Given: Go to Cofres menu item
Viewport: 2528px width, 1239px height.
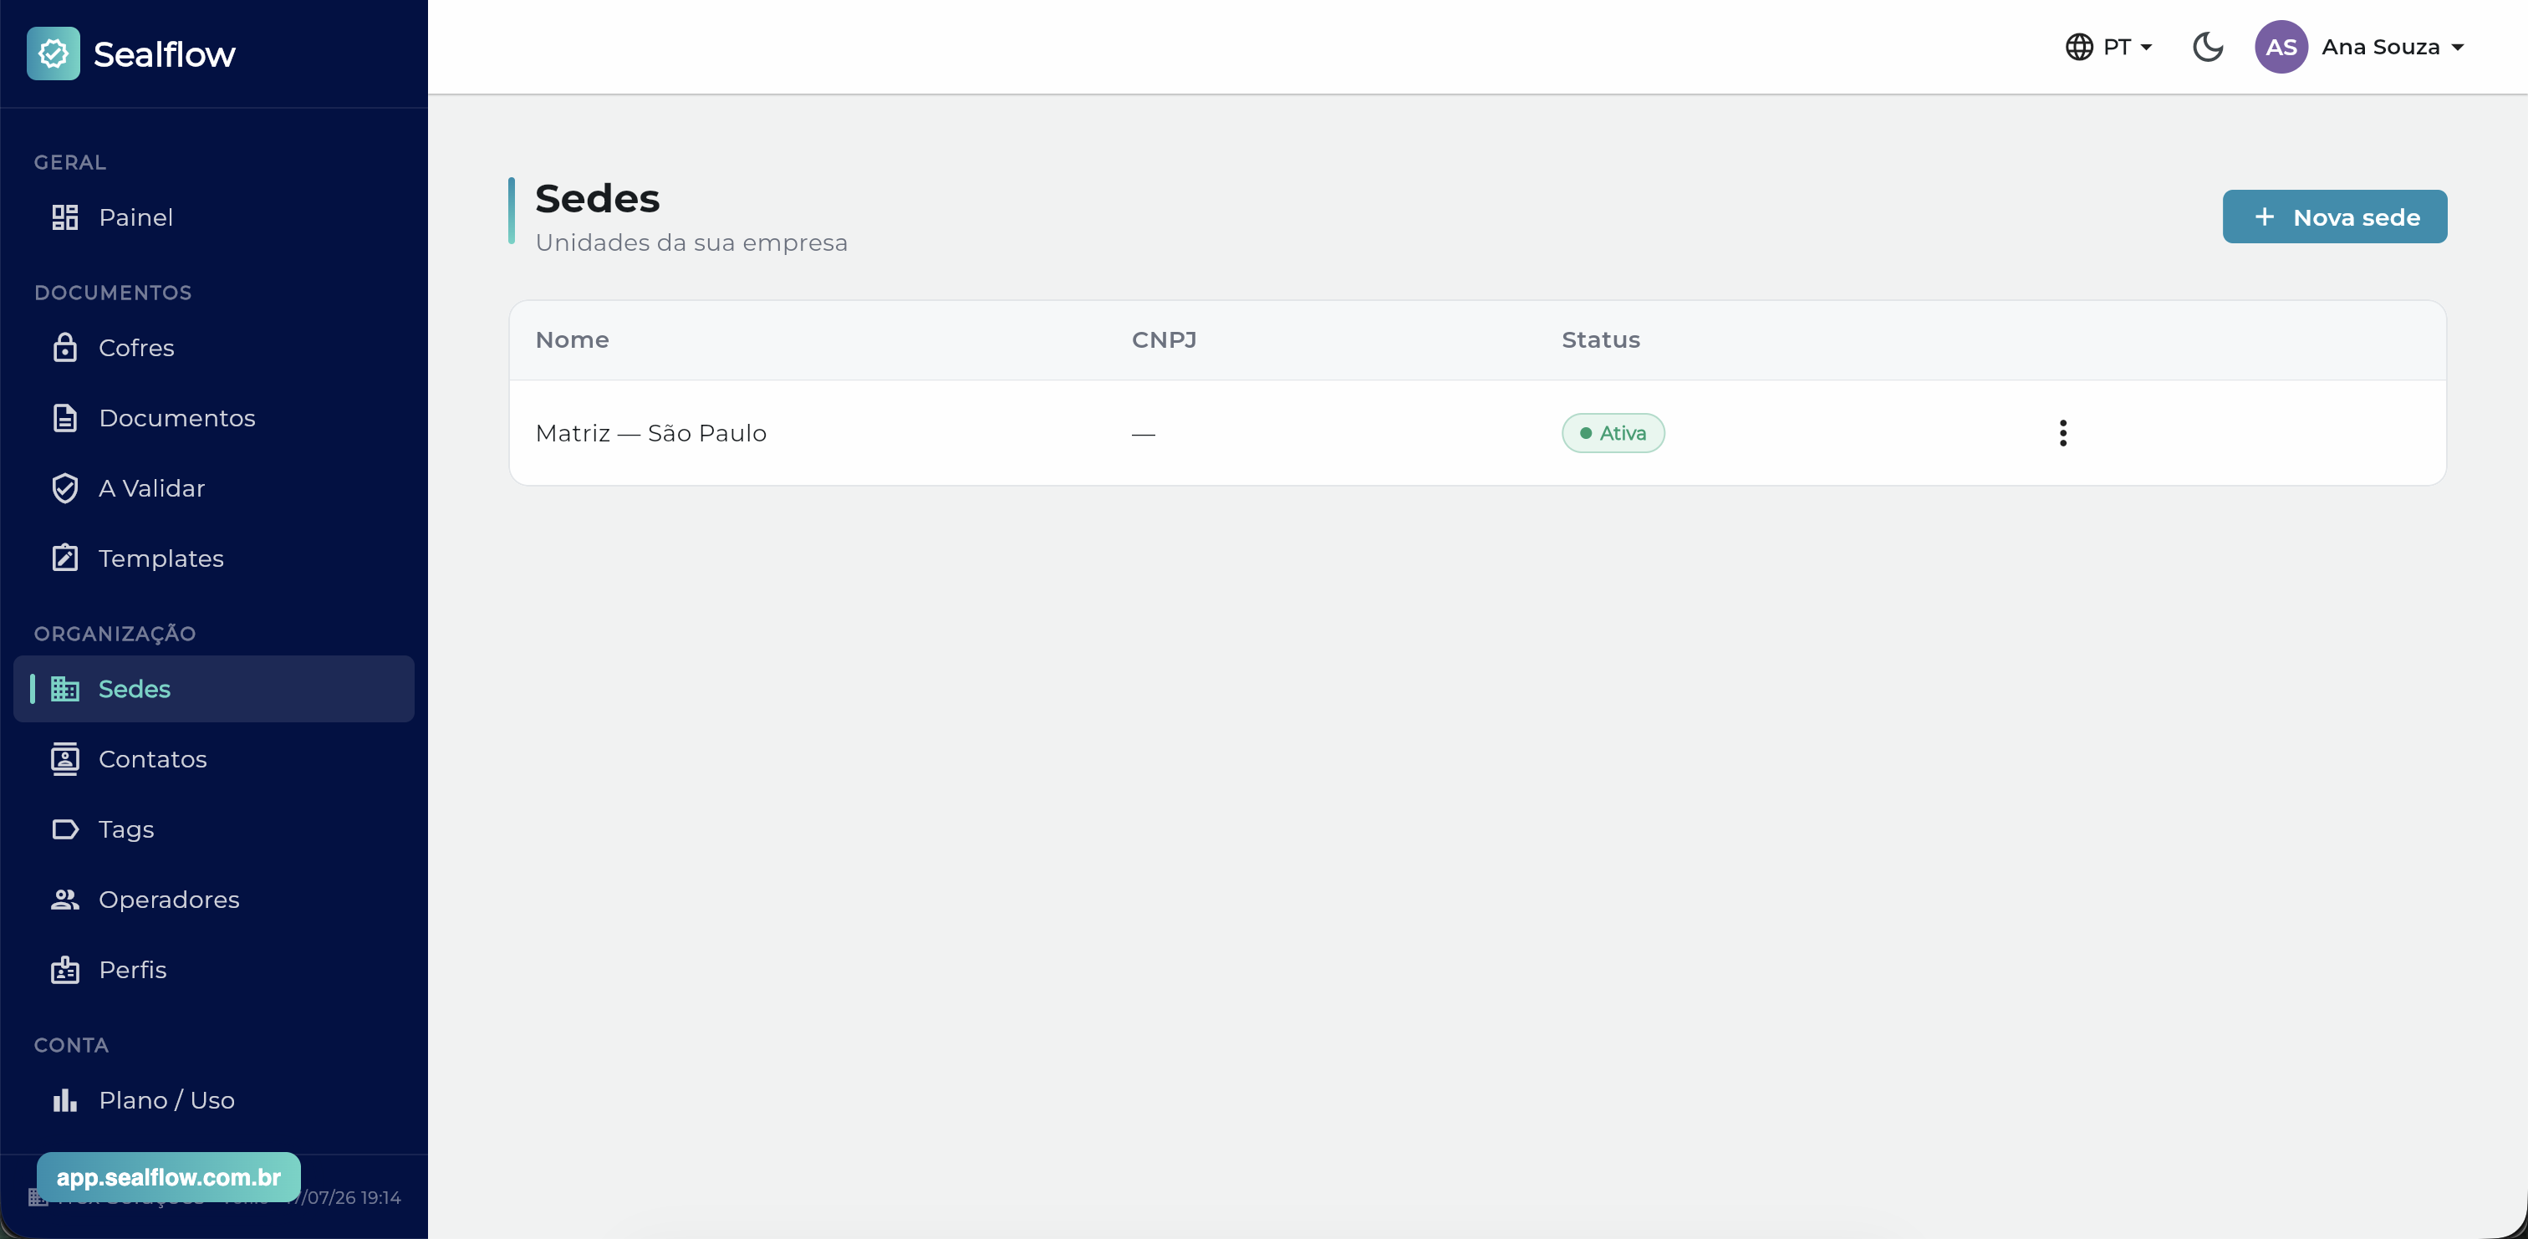Looking at the screenshot, I should pyautogui.click(x=214, y=348).
